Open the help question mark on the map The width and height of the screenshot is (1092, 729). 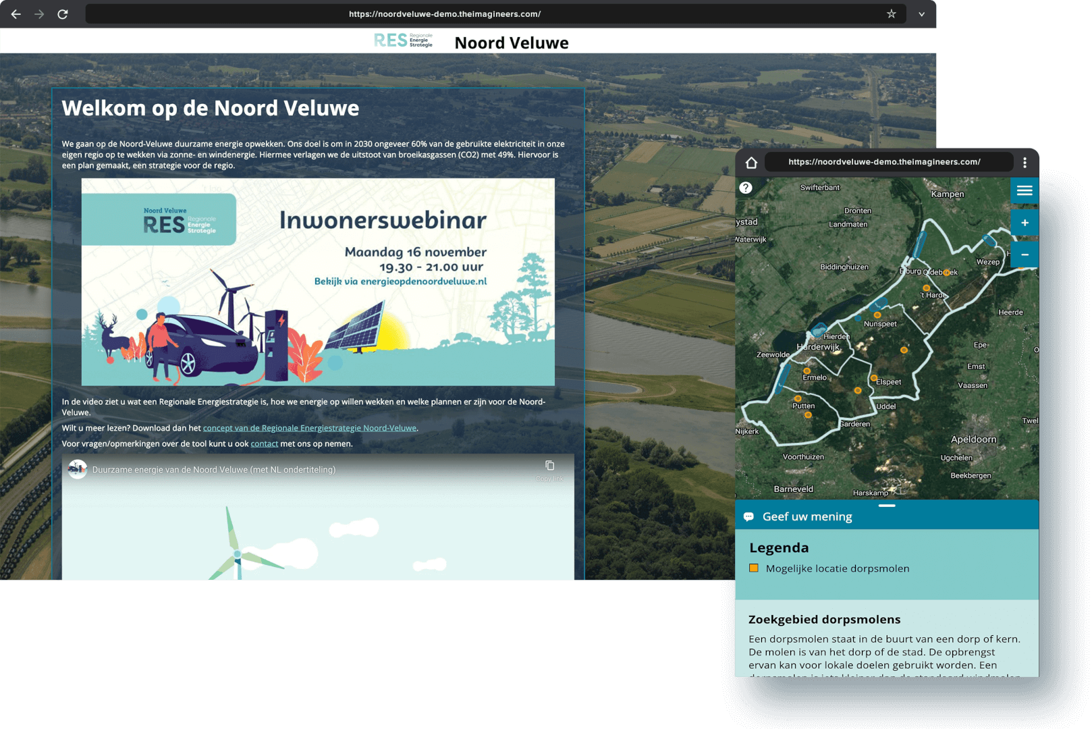click(x=746, y=188)
